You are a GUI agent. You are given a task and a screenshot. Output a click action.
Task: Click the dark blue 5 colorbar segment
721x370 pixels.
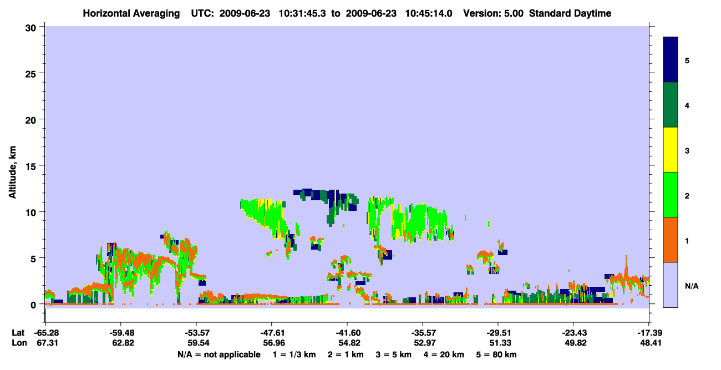[671, 60]
